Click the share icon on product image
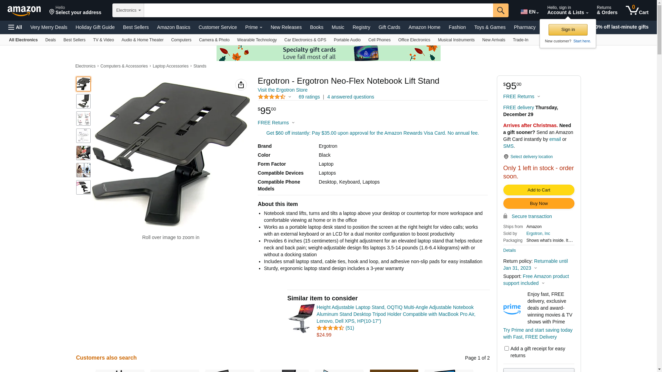The image size is (662, 372). (241, 85)
